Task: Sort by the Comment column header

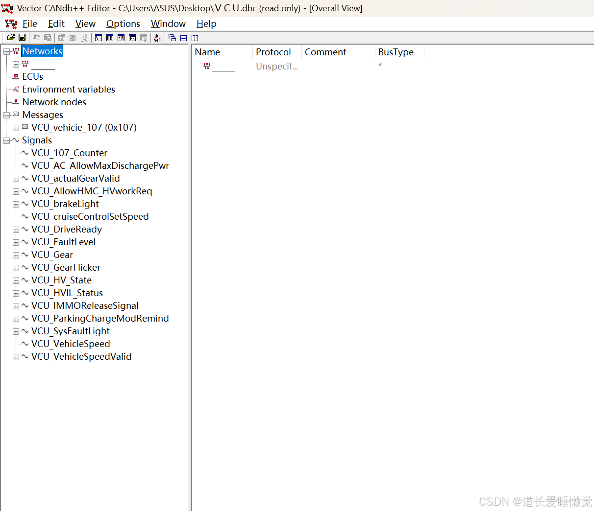Action: pyautogui.click(x=338, y=52)
